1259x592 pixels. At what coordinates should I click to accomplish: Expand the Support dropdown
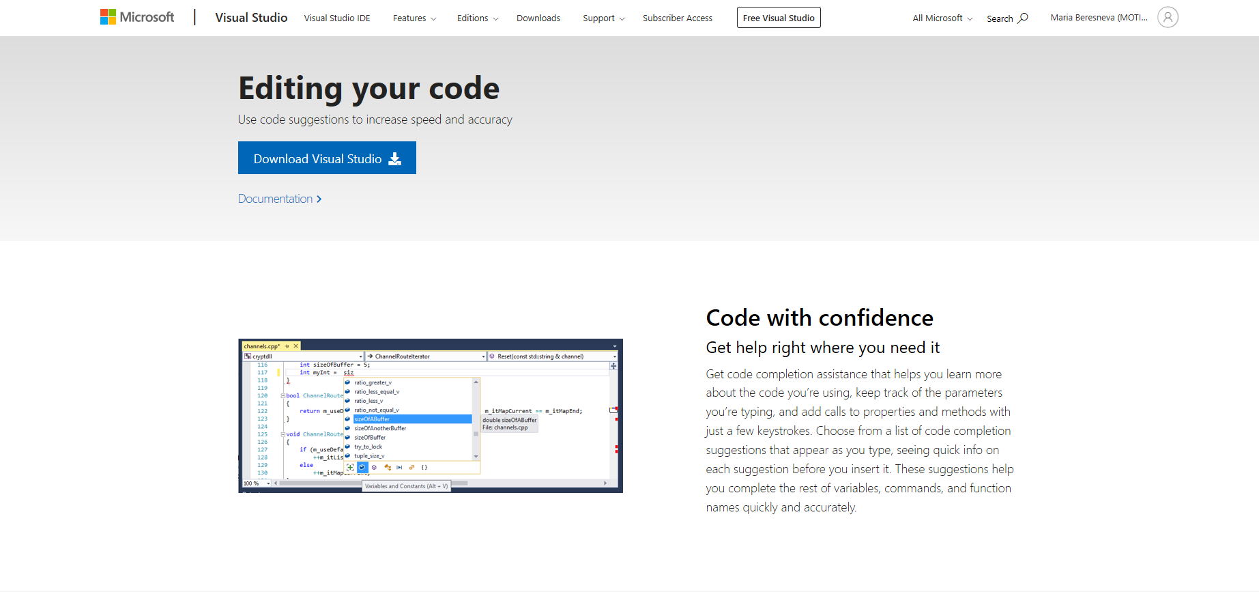(604, 18)
